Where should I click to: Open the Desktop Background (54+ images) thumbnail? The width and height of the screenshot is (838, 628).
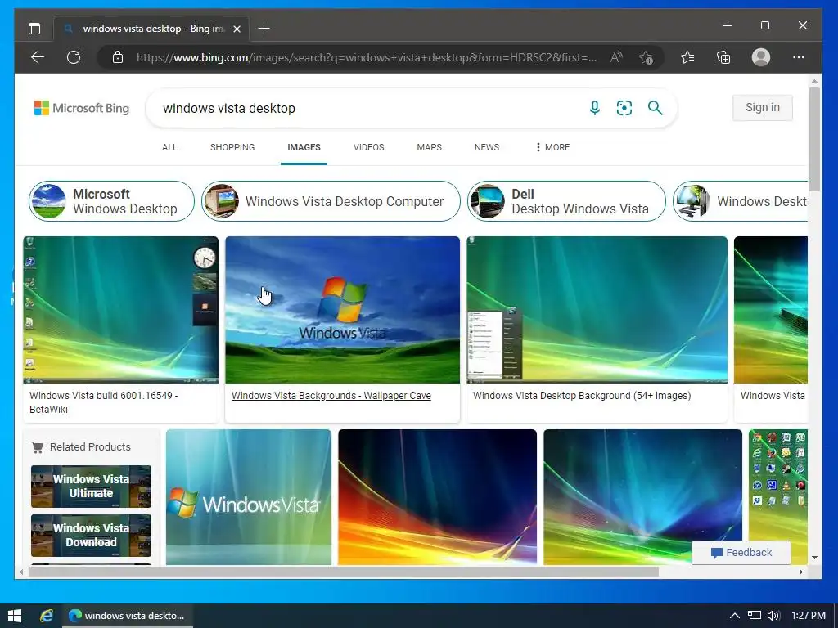pyautogui.click(x=597, y=310)
